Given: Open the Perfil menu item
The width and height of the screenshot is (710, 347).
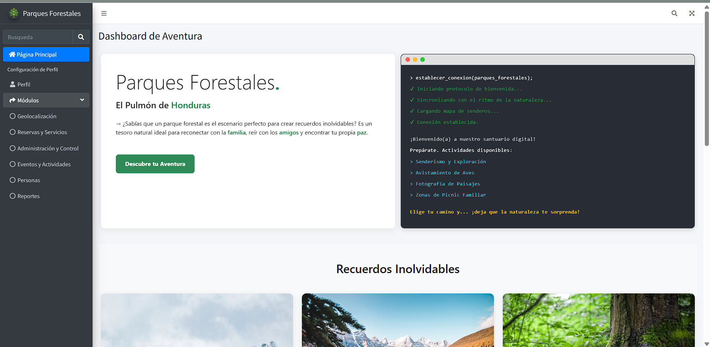Looking at the screenshot, I should (24, 84).
